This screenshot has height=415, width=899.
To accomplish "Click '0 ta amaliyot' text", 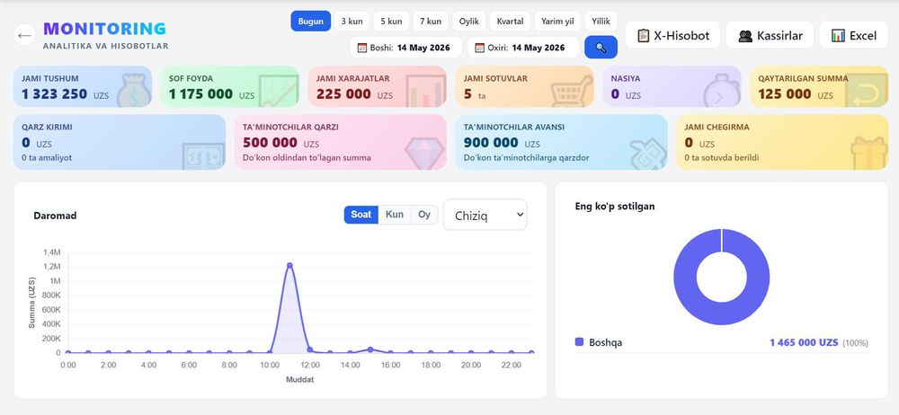I will tap(47, 157).
